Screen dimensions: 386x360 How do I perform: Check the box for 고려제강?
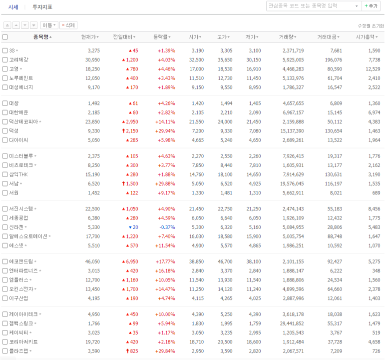coord(5,59)
